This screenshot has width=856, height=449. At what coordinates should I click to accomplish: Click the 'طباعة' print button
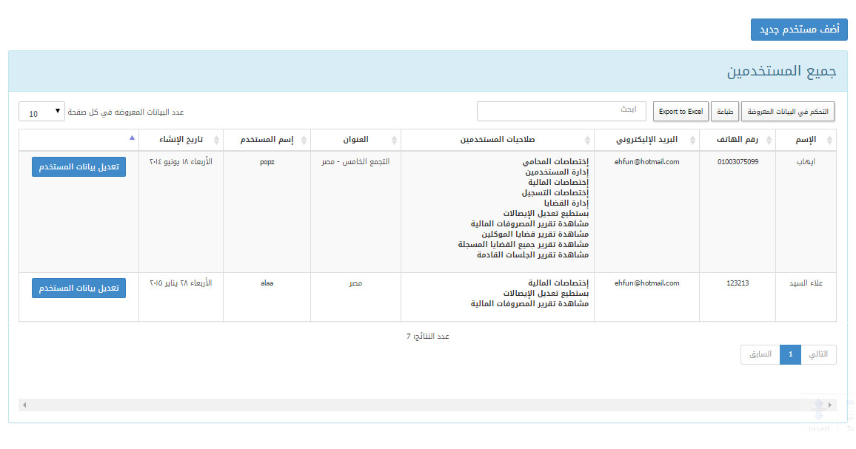pyautogui.click(x=724, y=112)
